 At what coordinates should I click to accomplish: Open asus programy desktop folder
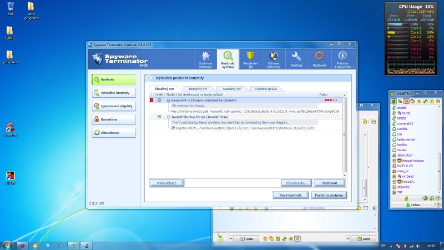(31, 11)
